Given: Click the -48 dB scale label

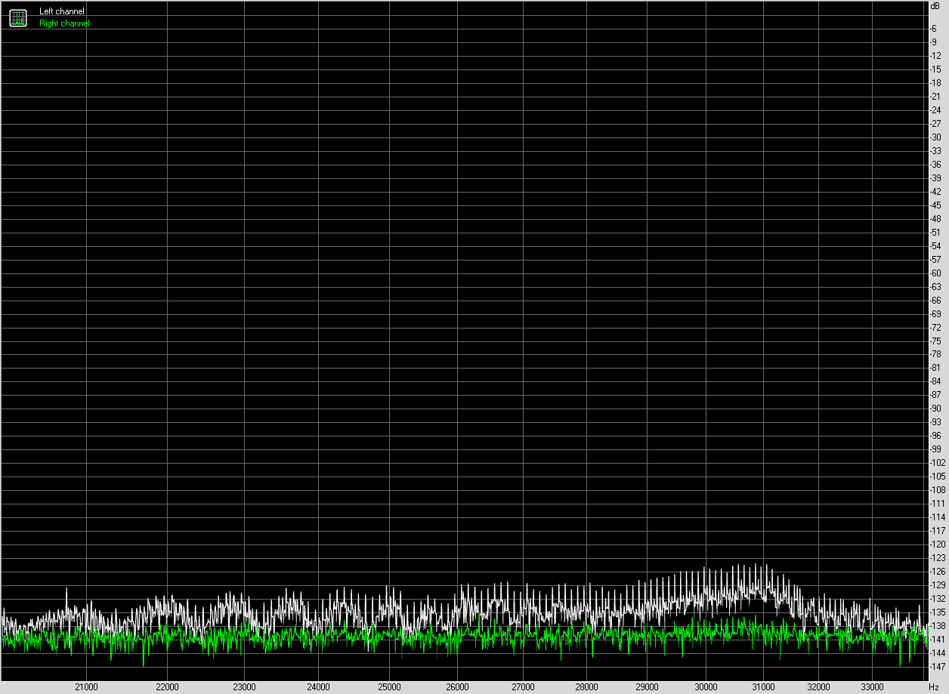Looking at the screenshot, I should pyautogui.click(x=935, y=219).
